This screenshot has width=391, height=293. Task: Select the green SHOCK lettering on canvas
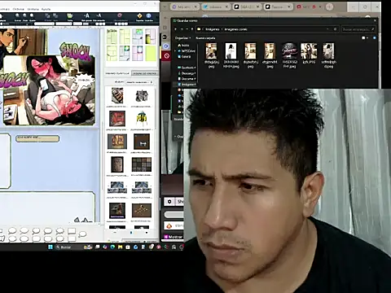(x=75, y=51)
